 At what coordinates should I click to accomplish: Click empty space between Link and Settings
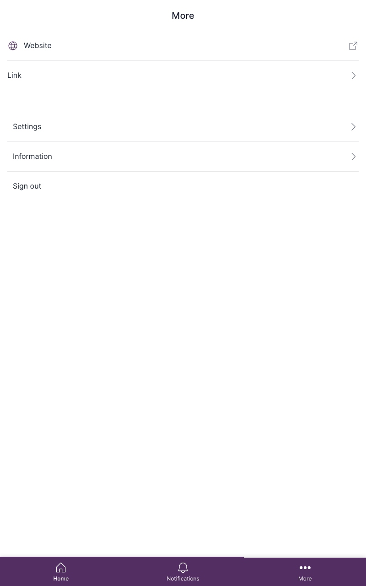pyautogui.click(x=183, y=101)
